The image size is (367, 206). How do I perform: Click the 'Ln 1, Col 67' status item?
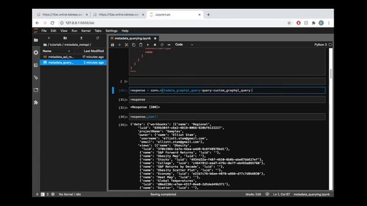pos(282,195)
